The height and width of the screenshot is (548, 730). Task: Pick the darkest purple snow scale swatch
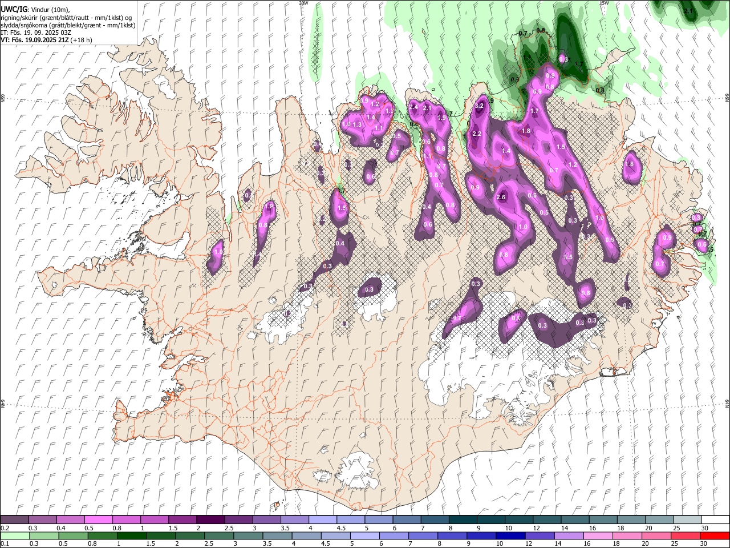(x=210, y=519)
